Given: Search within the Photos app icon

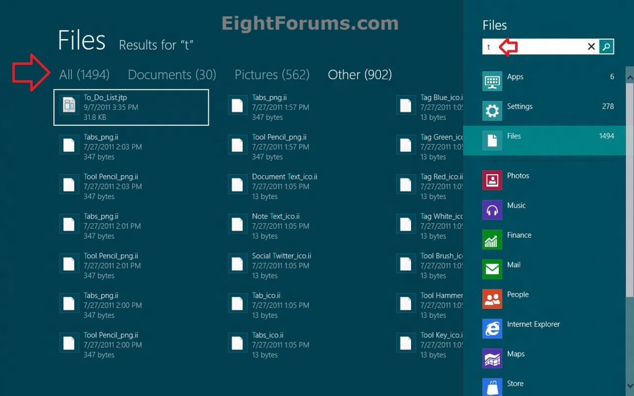Looking at the screenshot, I should coord(492,180).
